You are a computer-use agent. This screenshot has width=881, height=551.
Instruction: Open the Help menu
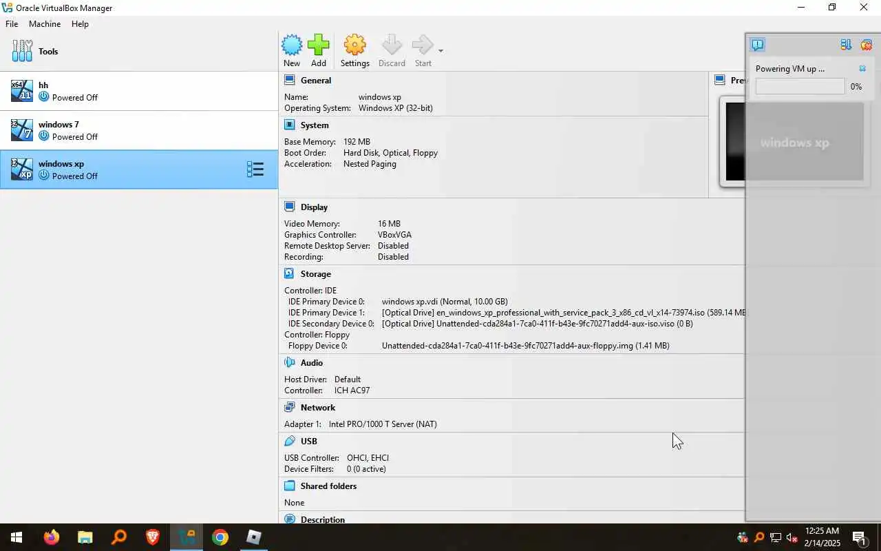[x=80, y=24]
